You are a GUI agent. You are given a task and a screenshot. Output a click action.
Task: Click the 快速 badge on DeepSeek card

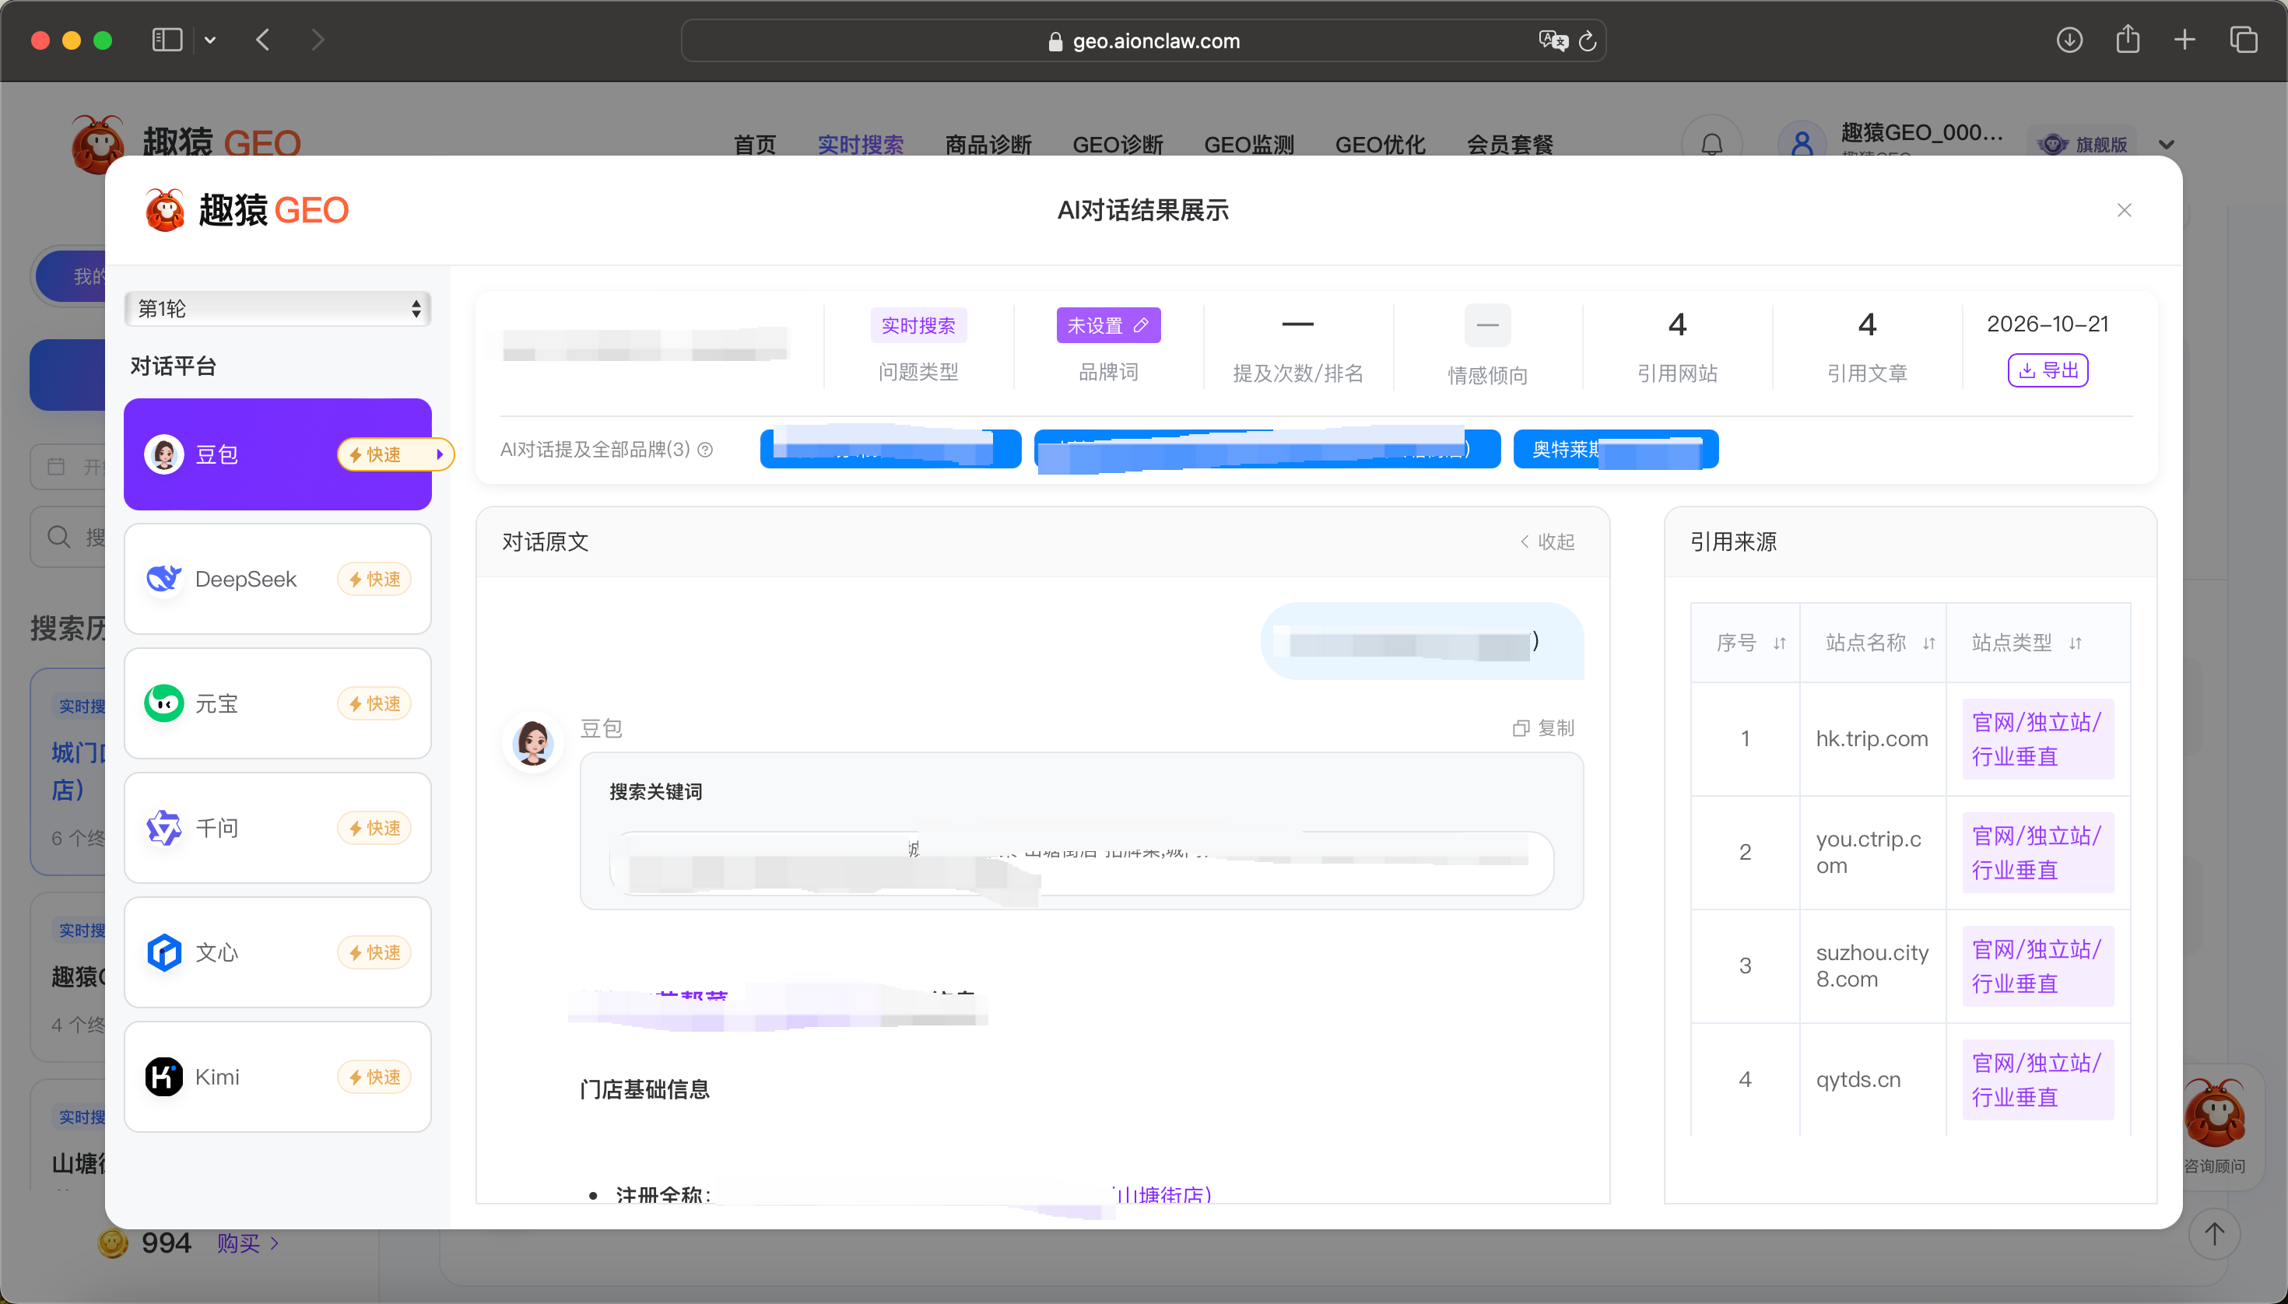tap(374, 580)
